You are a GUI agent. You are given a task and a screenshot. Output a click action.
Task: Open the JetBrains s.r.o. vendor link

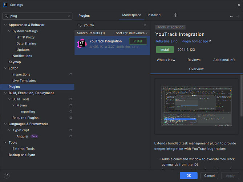click(167, 41)
